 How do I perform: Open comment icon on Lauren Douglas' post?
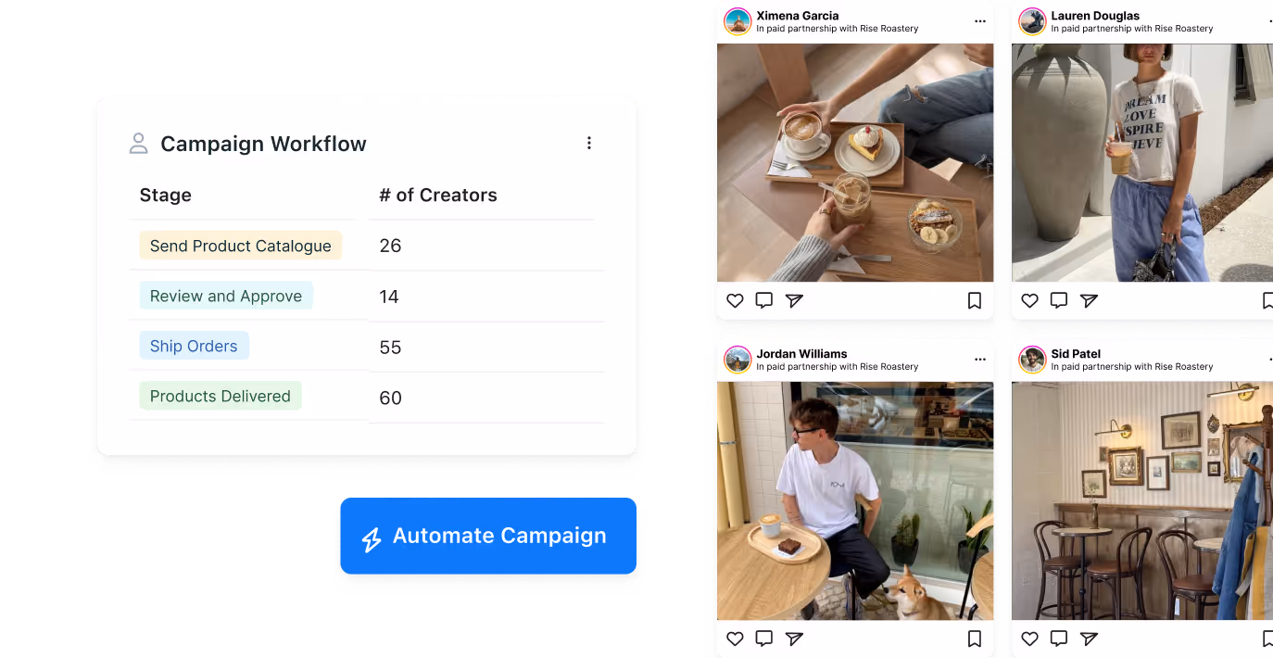[1059, 300]
